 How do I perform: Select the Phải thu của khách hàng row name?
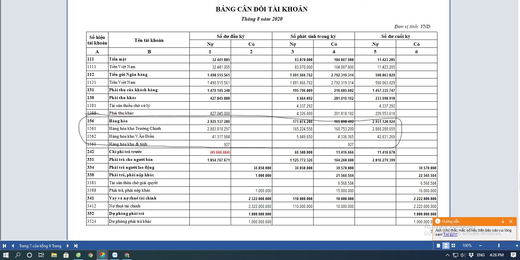pyautogui.click(x=149, y=90)
